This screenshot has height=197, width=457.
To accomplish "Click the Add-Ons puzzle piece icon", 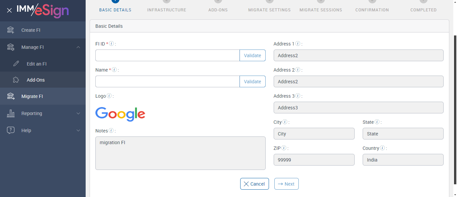I will tap(16, 80).
